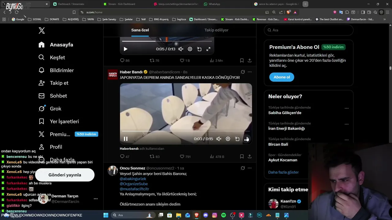Unmute the top video
Screen dimensions: 392x220
click(181, 49)
